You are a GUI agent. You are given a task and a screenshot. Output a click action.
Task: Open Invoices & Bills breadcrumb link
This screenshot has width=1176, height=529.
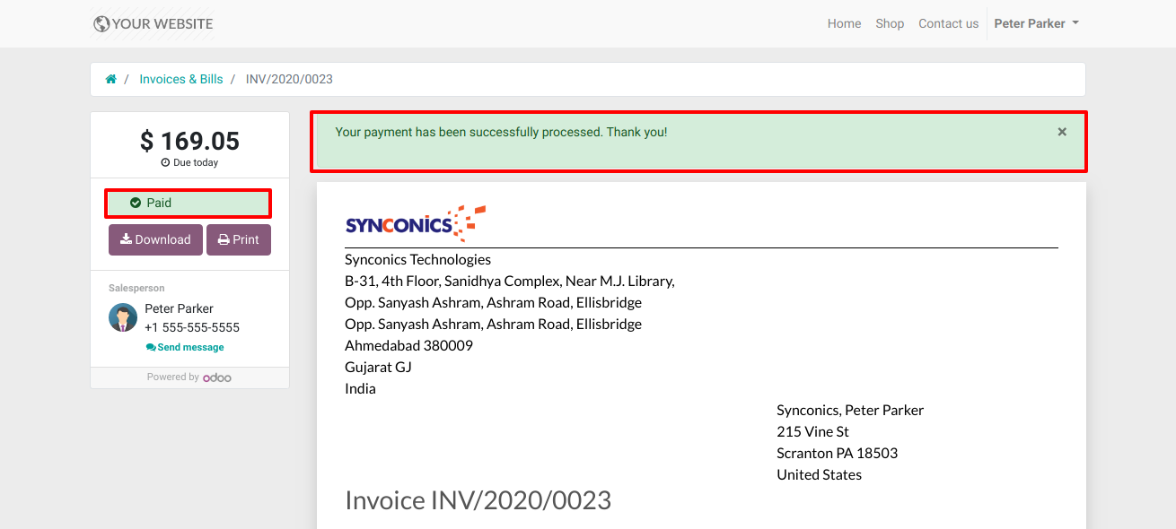pyautogui.click(x=180, y=79)
